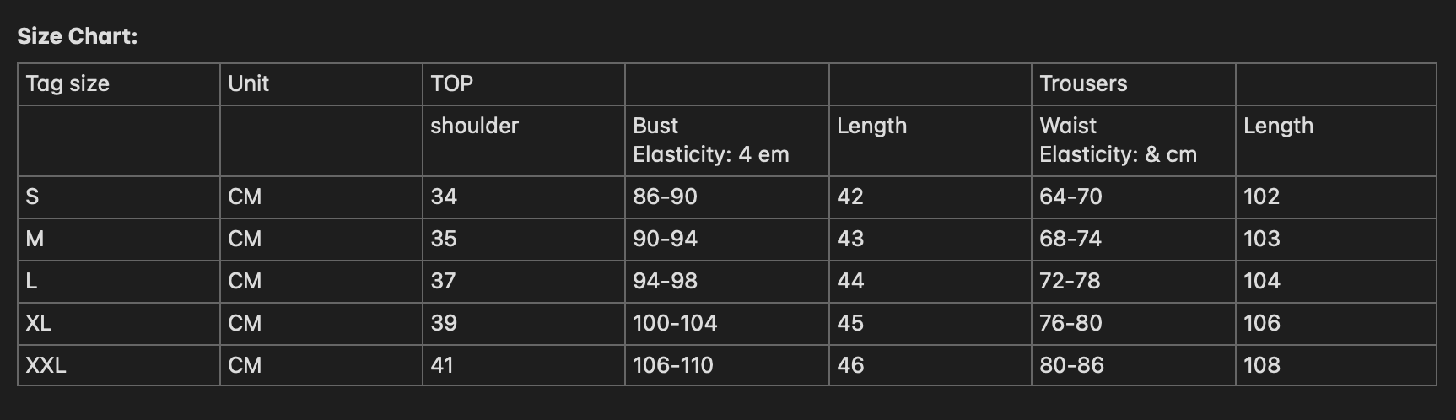This screenshot has width=1456, height=420.
Task: Click the shoulder value 37
Action: [444, 281]
